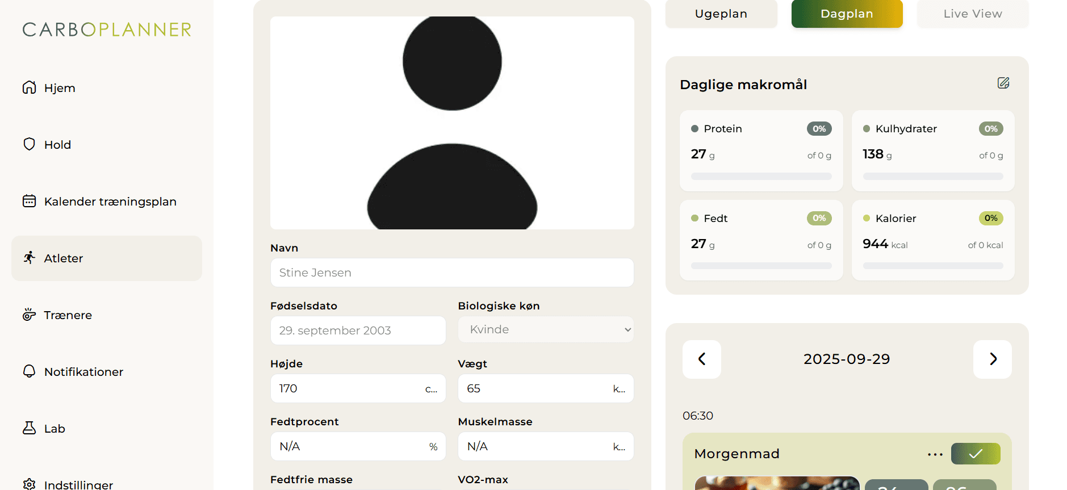Click the Kalender træningsplan calendar icon
The height and width of the screenshot is (490, 1067).
29,201
